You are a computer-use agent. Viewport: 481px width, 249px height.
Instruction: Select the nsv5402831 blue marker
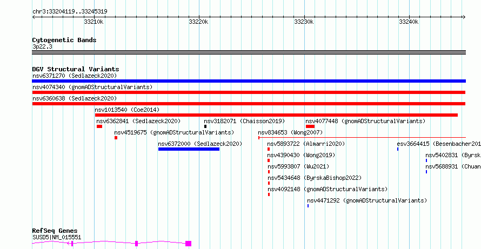click(426, 160)
